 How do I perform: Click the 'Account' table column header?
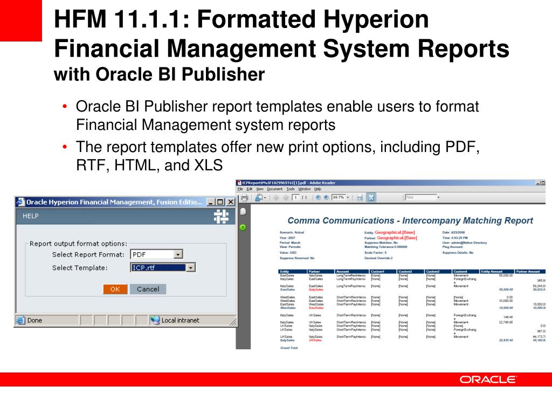[x=352, y=272]
